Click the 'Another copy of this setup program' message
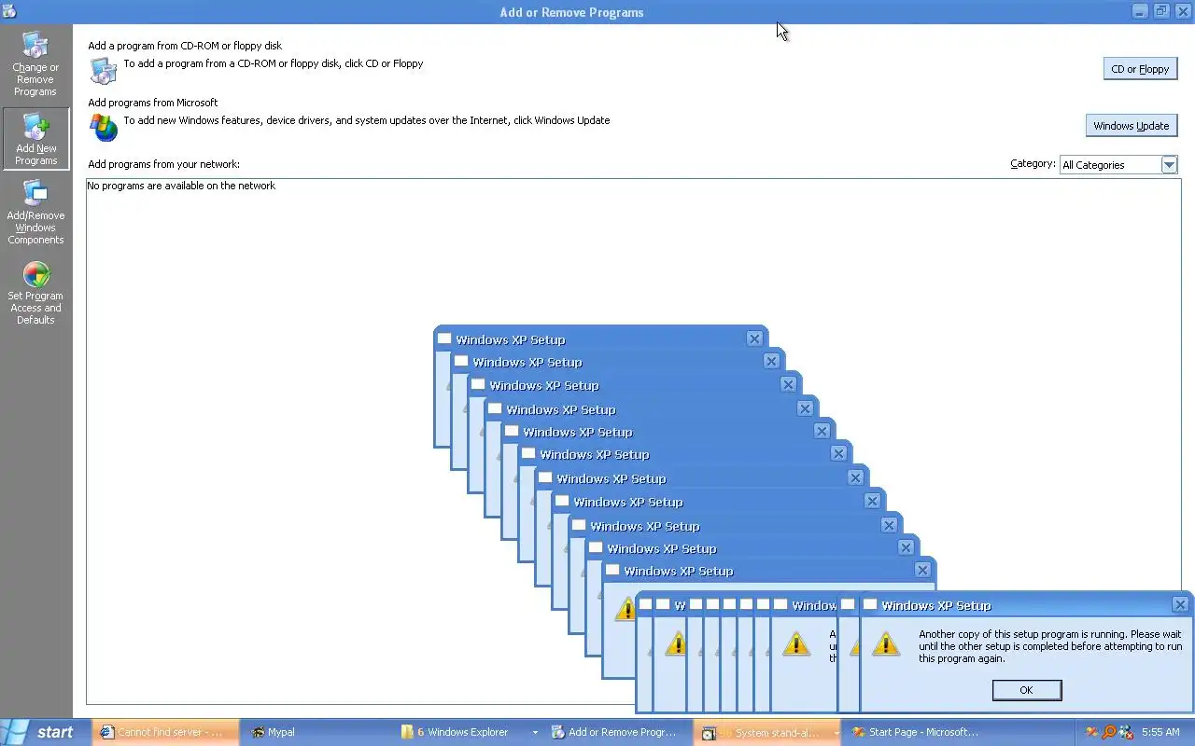Image resolution: width=1195 pixels, height=746 pixels. [1050, 646]
